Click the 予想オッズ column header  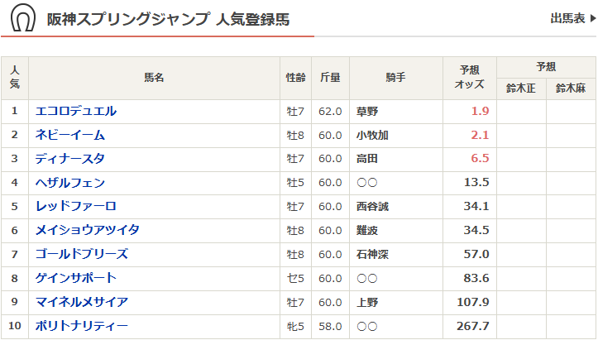coord(469,78)
